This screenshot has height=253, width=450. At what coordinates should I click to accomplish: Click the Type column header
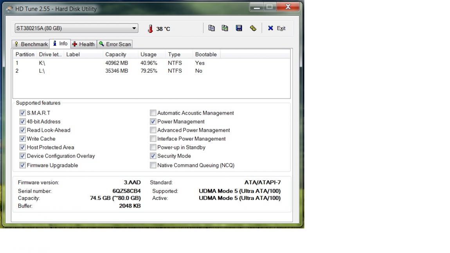[x=179, y=54]
